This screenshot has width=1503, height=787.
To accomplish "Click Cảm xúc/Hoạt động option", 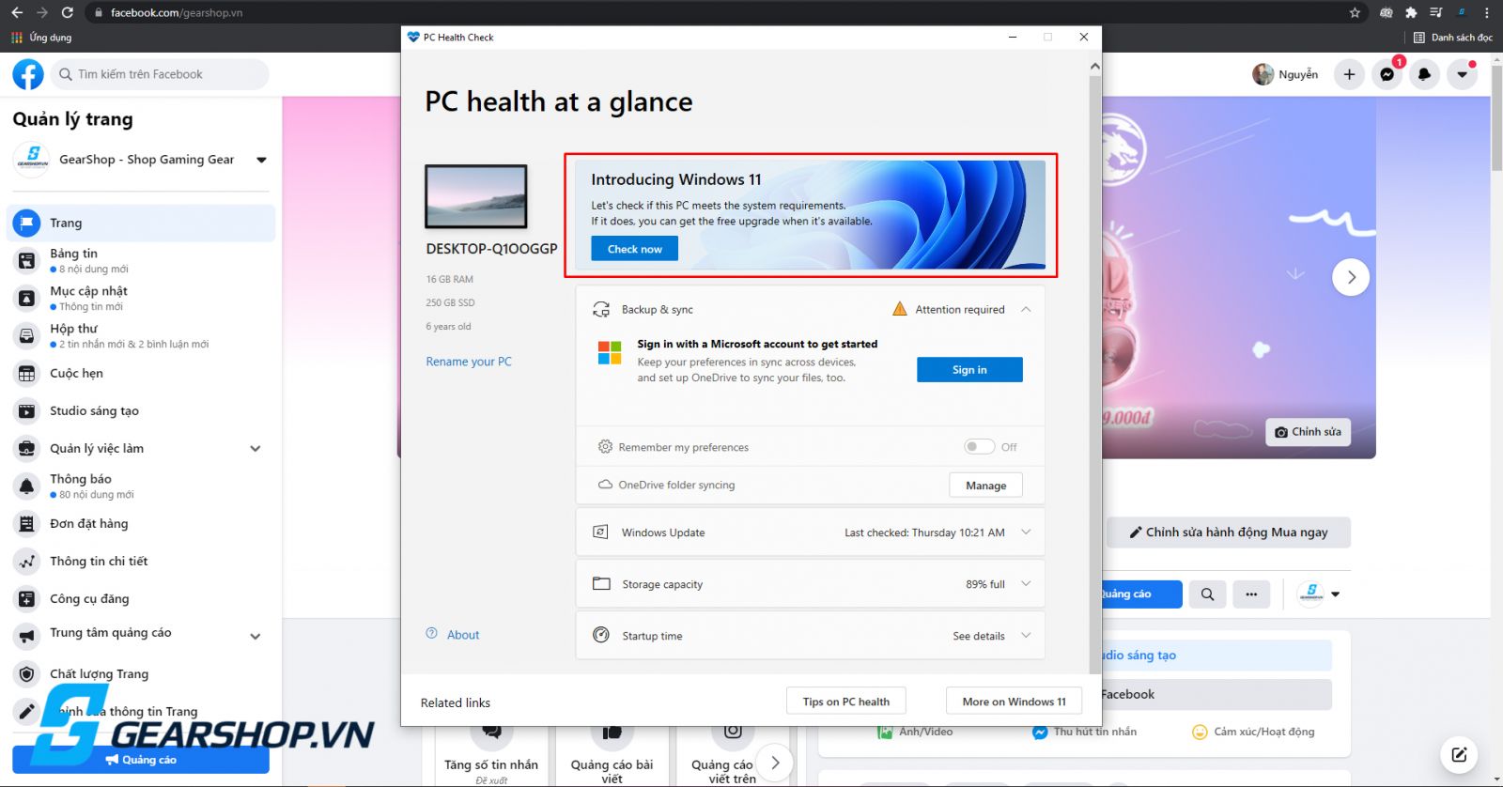I will (x=1253, y=732).
